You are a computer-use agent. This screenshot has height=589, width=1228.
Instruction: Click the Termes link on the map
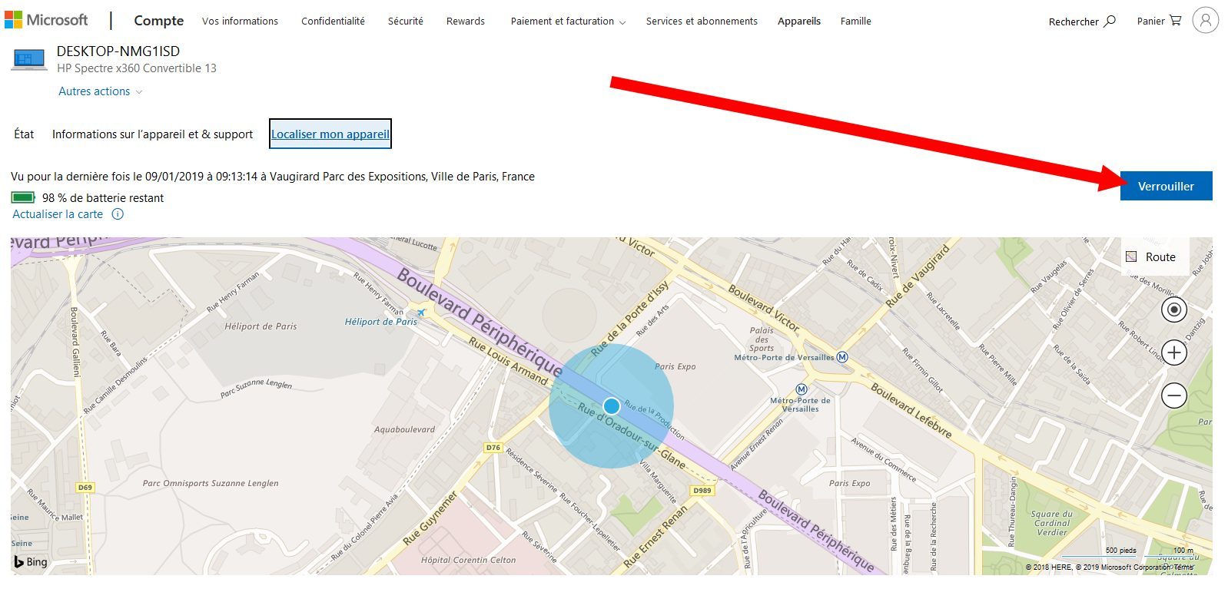click(1183, 567)
